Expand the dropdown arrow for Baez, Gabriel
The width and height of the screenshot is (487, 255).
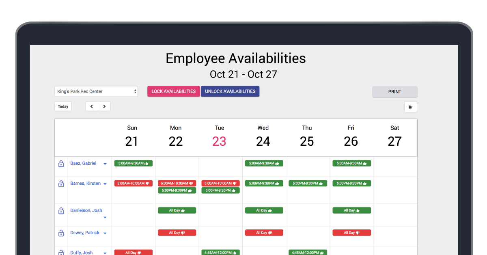(105, 164)
